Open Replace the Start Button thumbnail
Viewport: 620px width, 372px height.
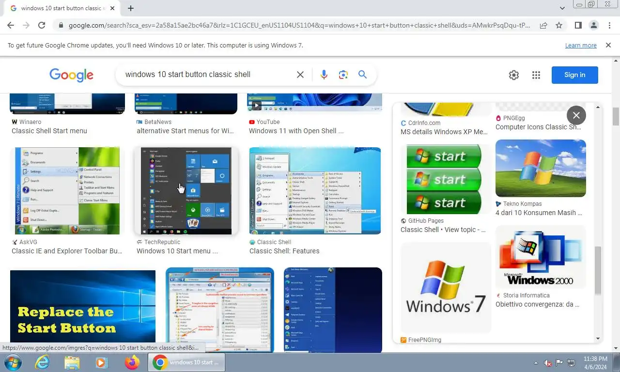[x=83, y=311]
